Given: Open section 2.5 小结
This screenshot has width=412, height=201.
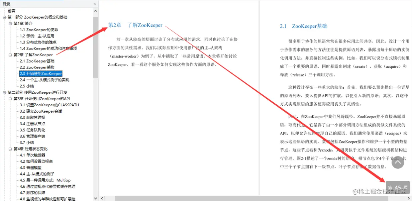Looking at the screenshot, I should click(27, 86).
